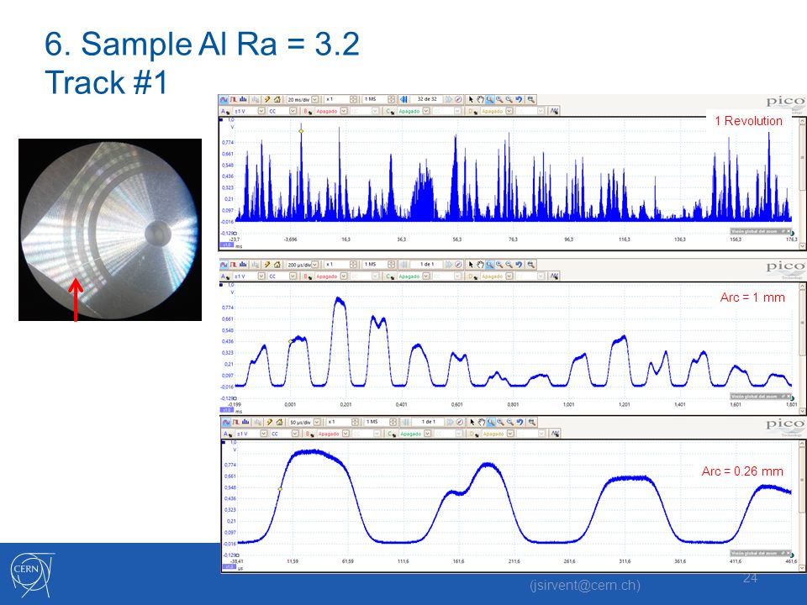Click zoom-out magnifier in 1 Revolution panel
The height and width of the screenshot is (605, 807).
(509, 99)
